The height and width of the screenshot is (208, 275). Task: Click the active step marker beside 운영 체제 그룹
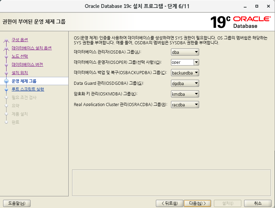pyautogui.click(x=7, y=81)
